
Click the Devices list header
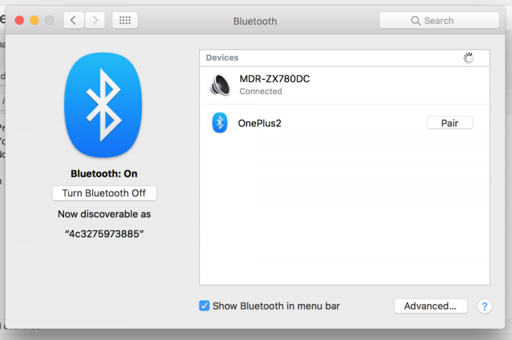tap(223, 58)
